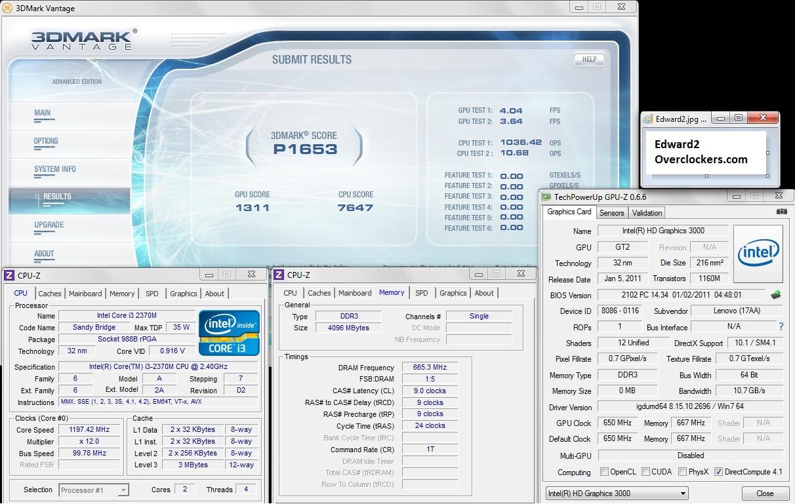The width and height of the screenshot is (795, 504).
Task: Click the Channels # value Single
Action: [x=479, y=316]
